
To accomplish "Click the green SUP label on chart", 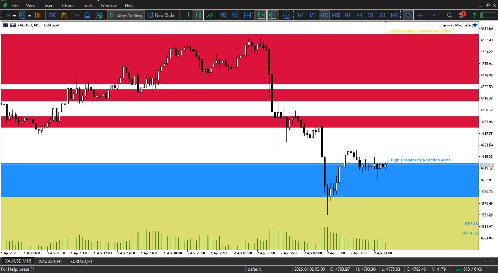I will point(470,233).
